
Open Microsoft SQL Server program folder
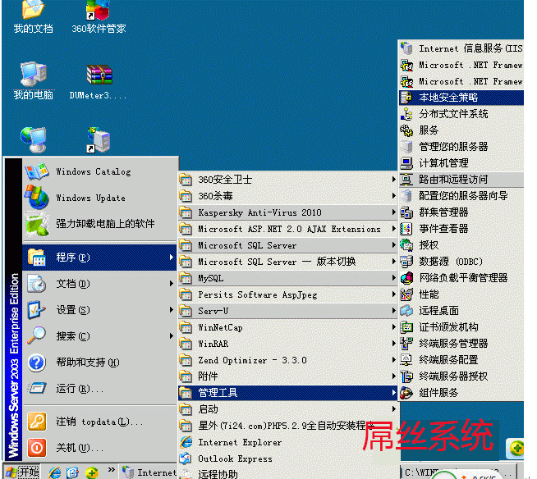pos(287,245)
